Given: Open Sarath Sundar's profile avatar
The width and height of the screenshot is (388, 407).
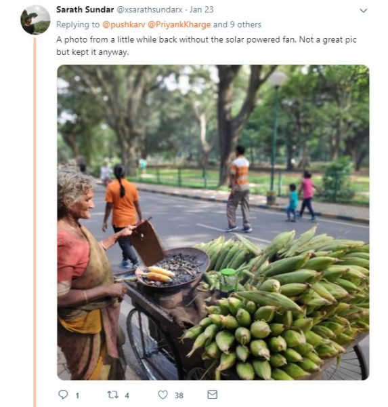Looking at the screenshot, I should [x=35, y=20].
